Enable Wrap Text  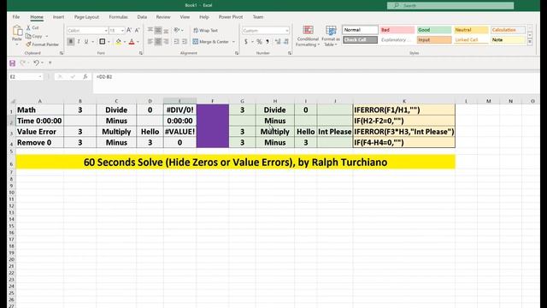[205, 31]
